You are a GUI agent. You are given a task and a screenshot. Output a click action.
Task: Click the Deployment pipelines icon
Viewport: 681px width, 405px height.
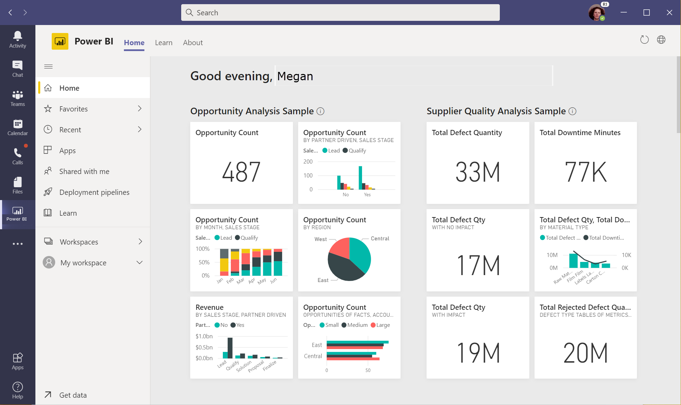click(x=48, y=192)
